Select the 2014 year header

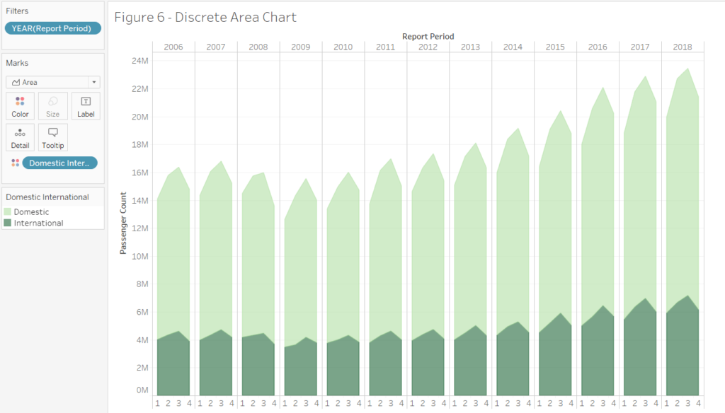(x=513, y=47)
